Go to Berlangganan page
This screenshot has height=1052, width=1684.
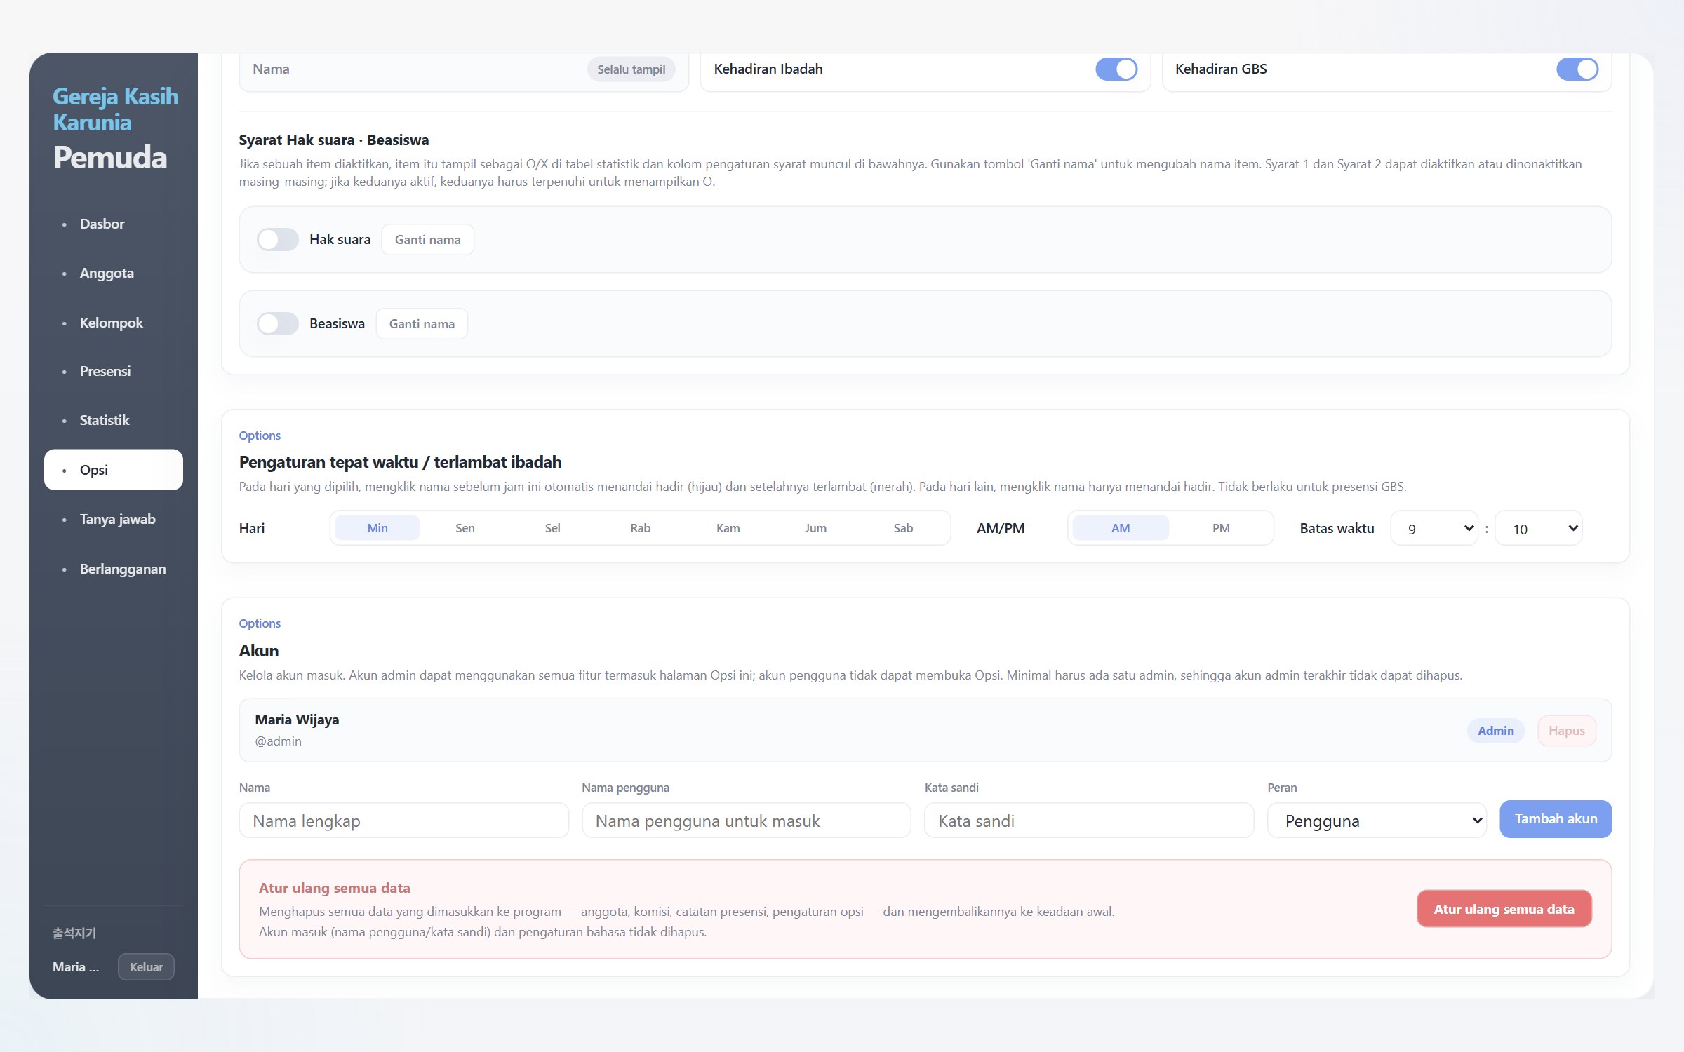click(x=113, y=569)
